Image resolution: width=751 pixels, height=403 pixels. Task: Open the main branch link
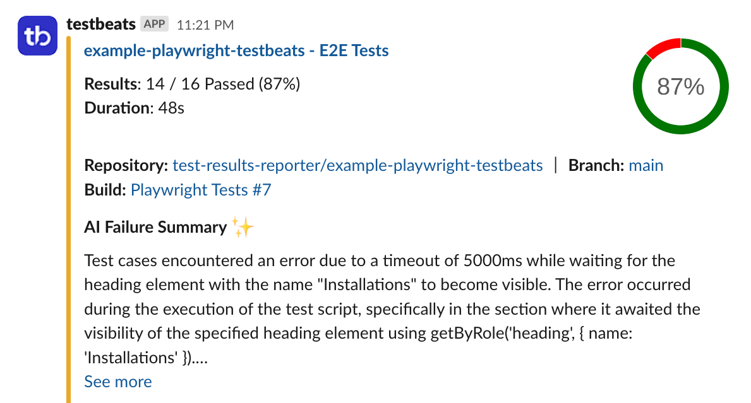tap(647, 165)
